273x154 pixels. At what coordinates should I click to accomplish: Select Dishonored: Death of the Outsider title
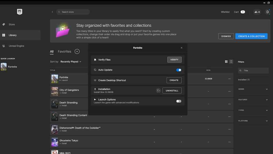(80, 128)
